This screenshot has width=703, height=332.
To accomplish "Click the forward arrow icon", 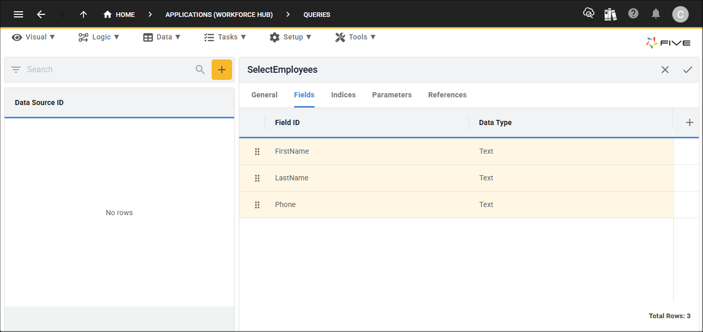I will tap(62, 14).
